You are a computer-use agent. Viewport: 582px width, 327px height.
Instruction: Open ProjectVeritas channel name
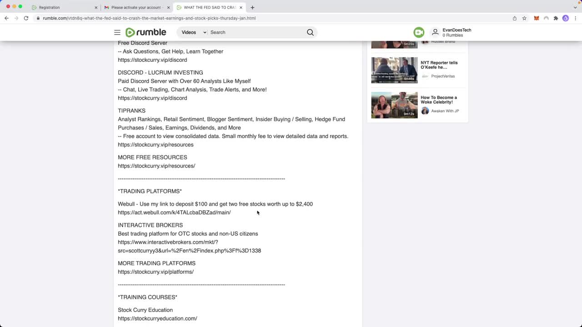coord(443,76)
